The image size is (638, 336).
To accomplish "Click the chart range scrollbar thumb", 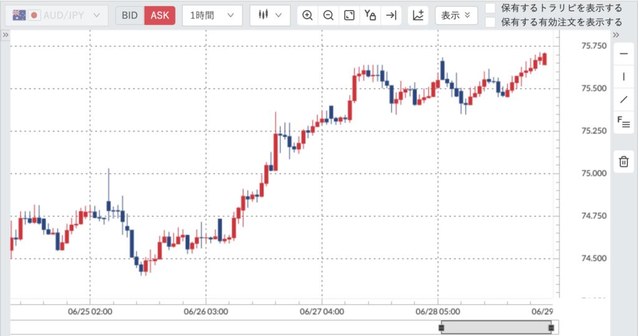I will (497, 327).
